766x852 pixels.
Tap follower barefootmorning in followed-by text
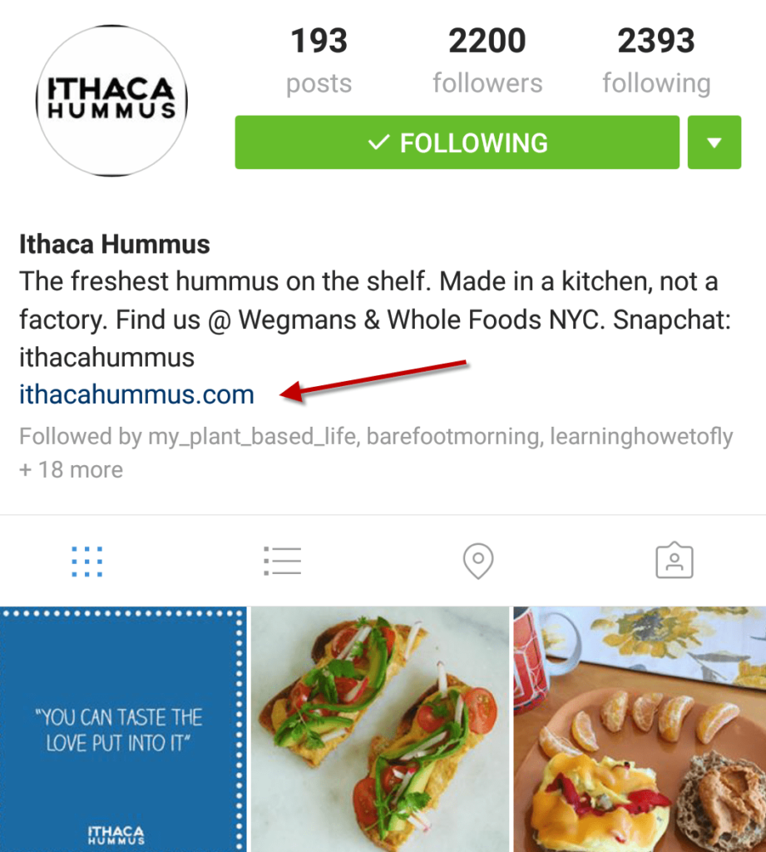(453, 437)
